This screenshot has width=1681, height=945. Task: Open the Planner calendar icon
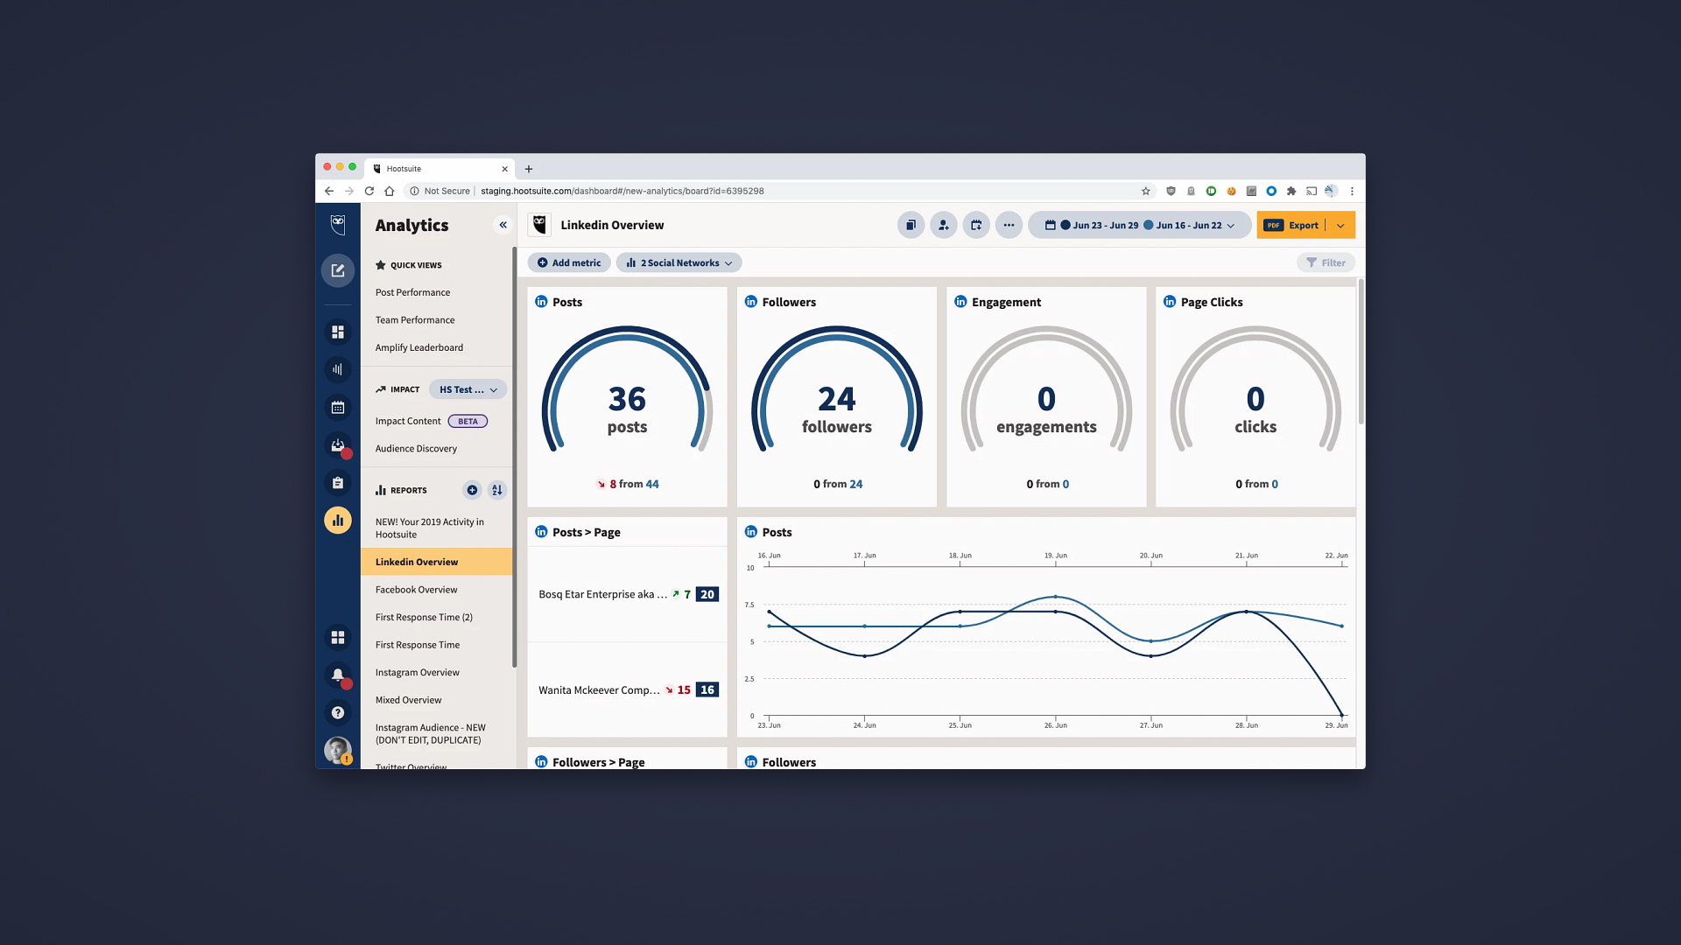[338, 407]
